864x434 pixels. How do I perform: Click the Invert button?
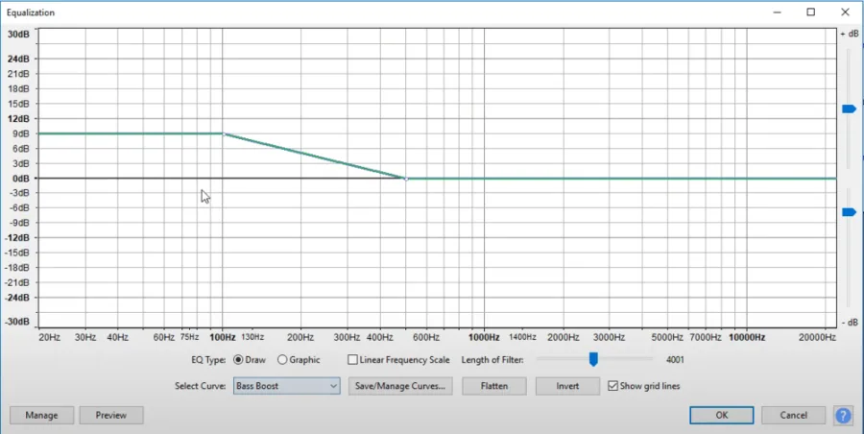click(x=567, y=386)
